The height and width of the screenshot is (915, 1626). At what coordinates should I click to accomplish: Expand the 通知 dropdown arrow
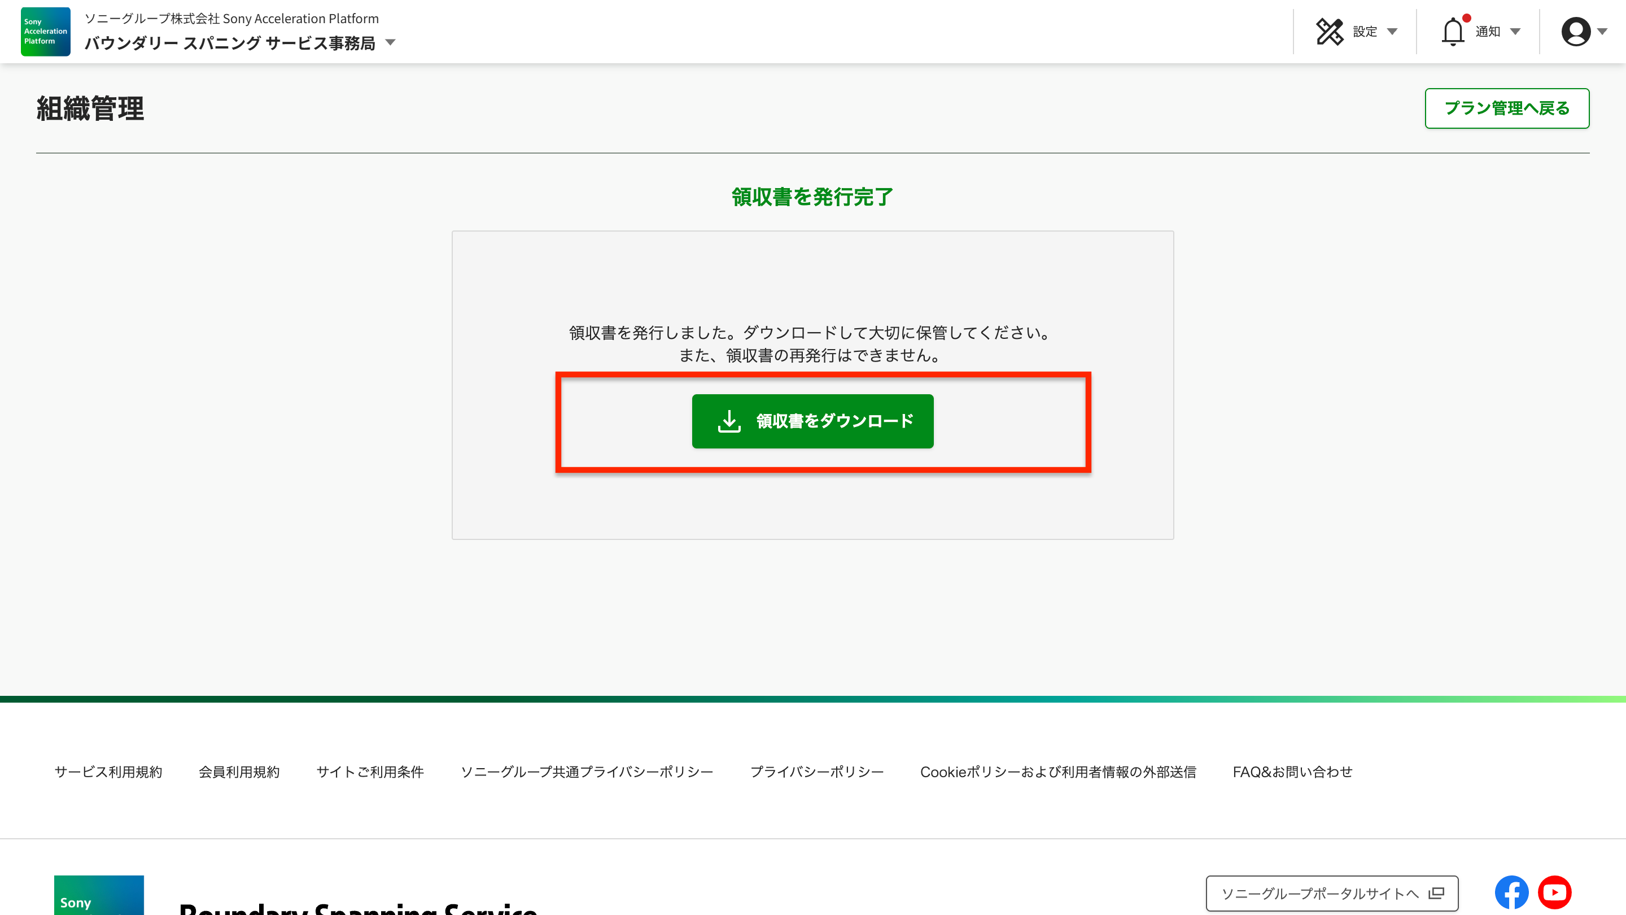pyautogui.click(x=1515, y=32)
